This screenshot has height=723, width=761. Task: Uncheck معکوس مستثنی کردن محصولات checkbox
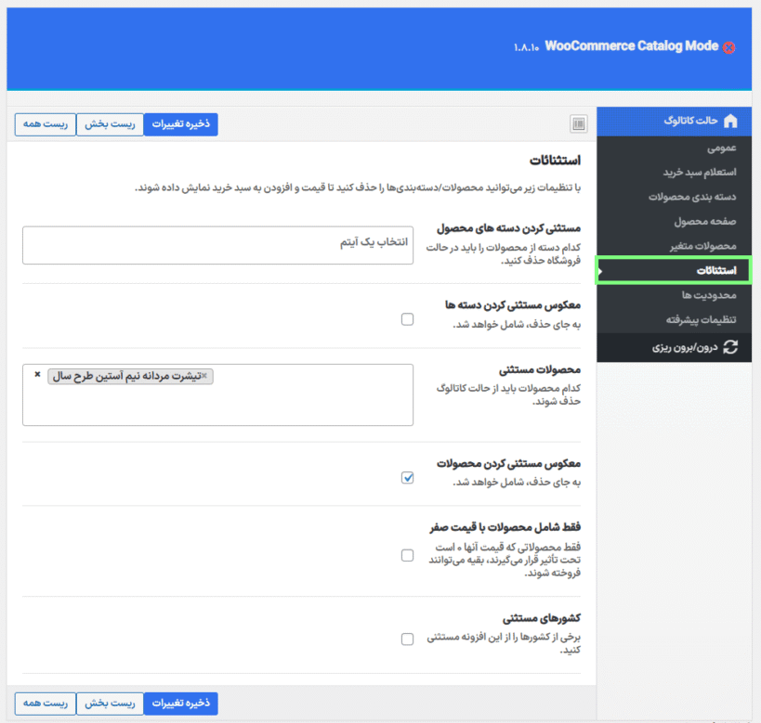[407, 478]
